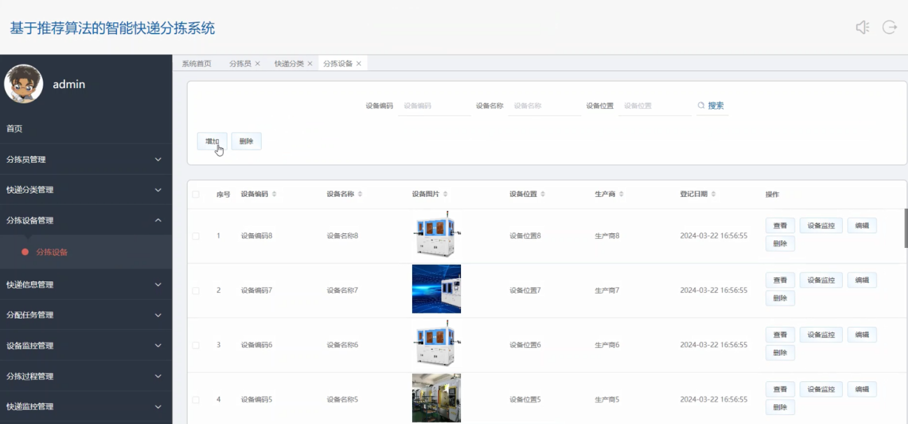Sort by 设备编码 column arrows
The image size is (908, 424).
274,194
